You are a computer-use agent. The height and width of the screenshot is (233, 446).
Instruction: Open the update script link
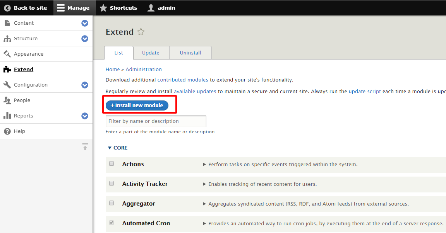click(x=365, y=91)
